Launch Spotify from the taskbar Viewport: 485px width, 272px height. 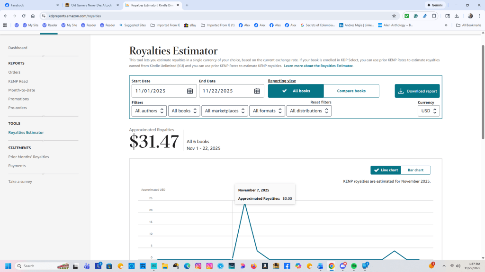pos(353,266)
